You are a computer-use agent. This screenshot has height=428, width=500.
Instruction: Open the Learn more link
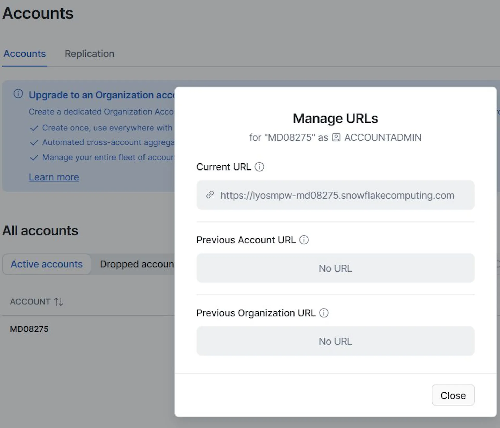54,177
